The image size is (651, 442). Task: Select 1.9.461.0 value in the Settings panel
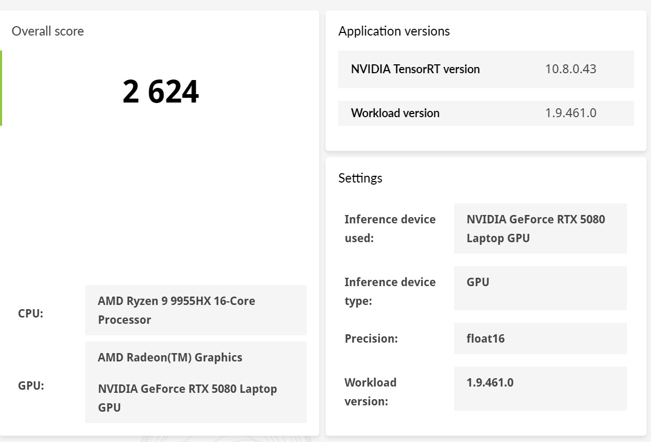490,382
